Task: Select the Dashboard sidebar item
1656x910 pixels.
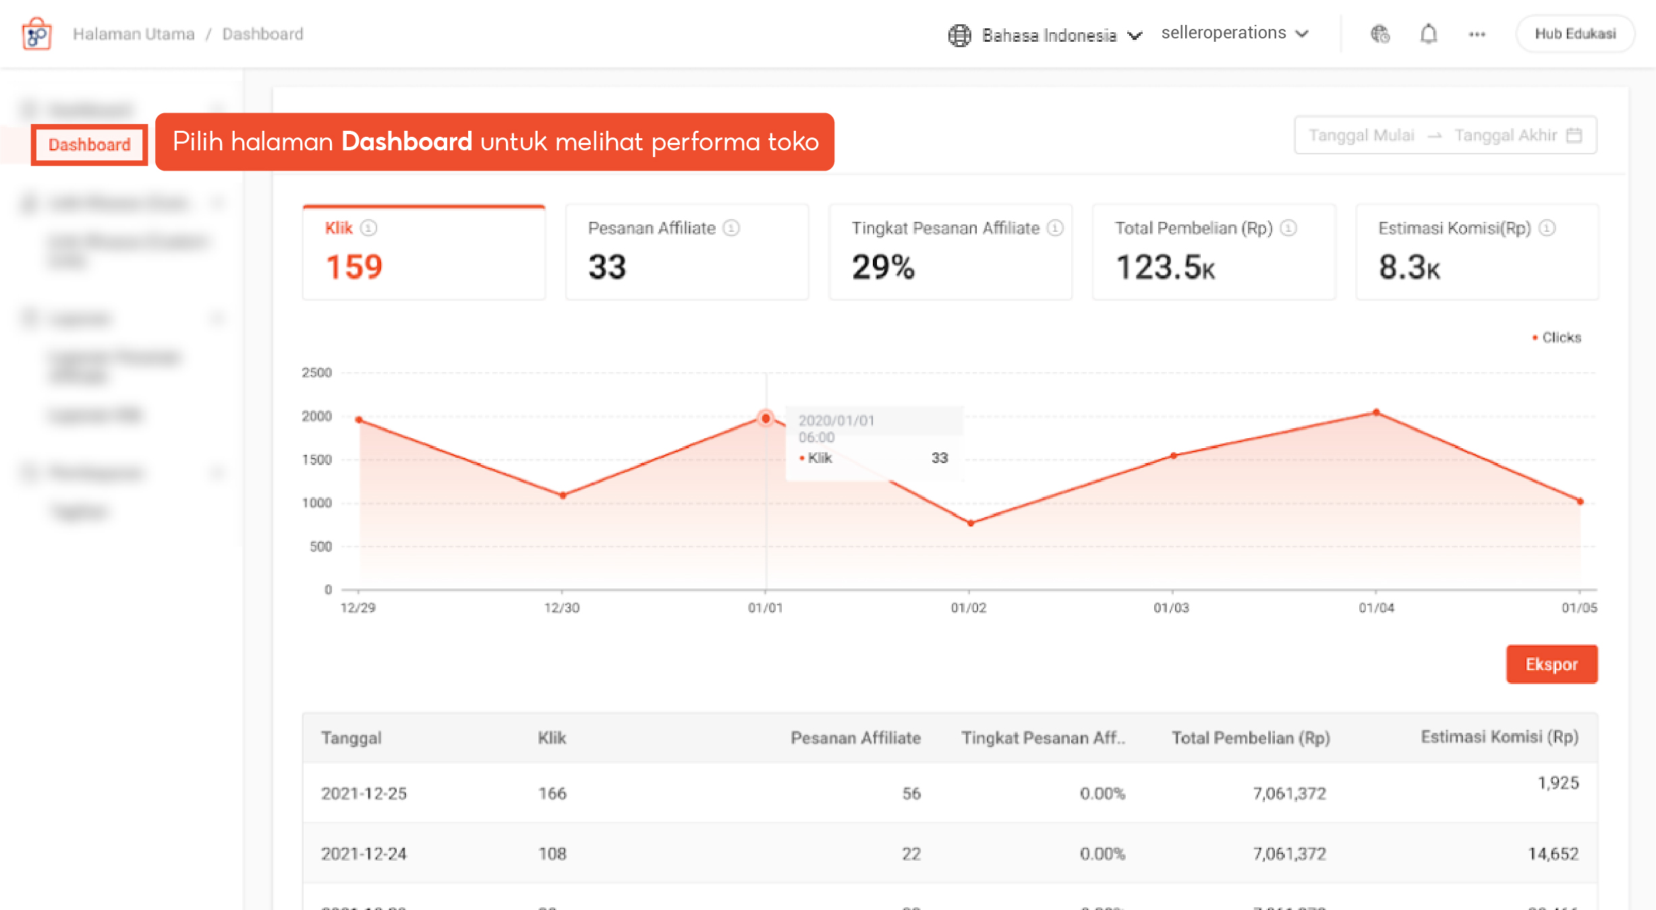Action: 89,145
